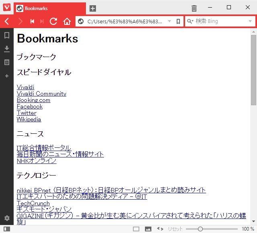The width and height of the screenshot is (257, 233).
Task: Open the NHKオンライン link
Action: point(37,161)
